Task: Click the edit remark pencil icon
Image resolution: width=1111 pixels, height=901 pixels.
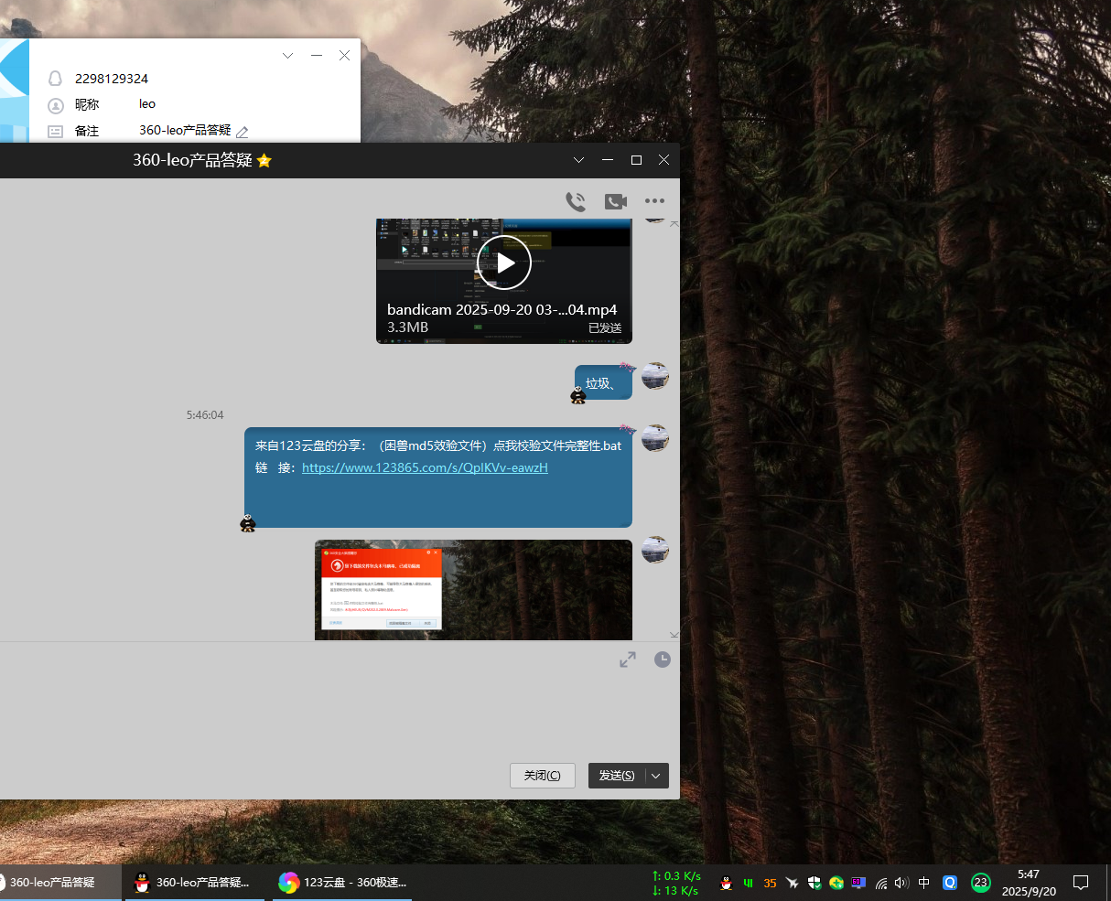Action: (x=243, y=132)
